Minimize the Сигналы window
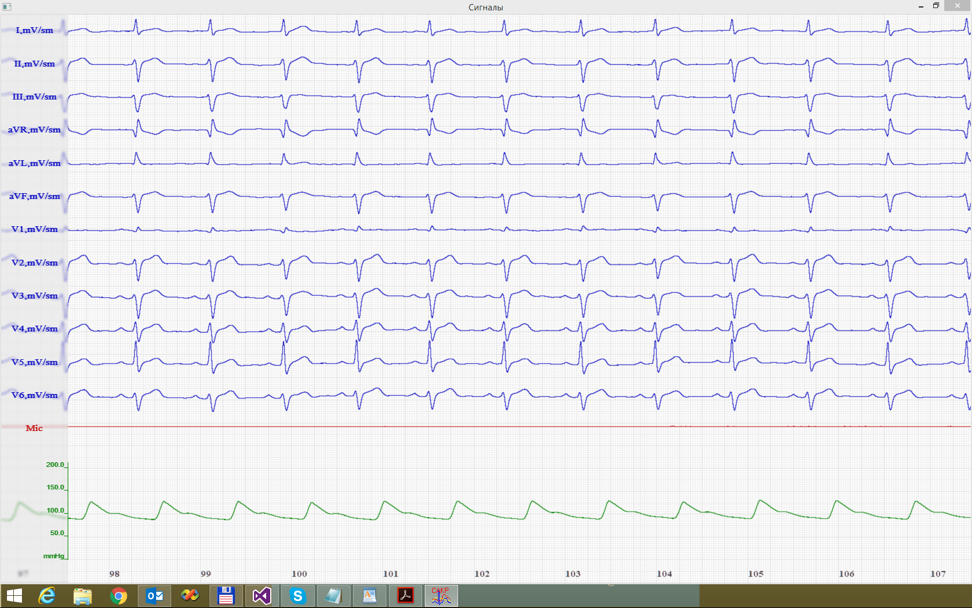This screenshot has width=972, height=608. (921, 6)
